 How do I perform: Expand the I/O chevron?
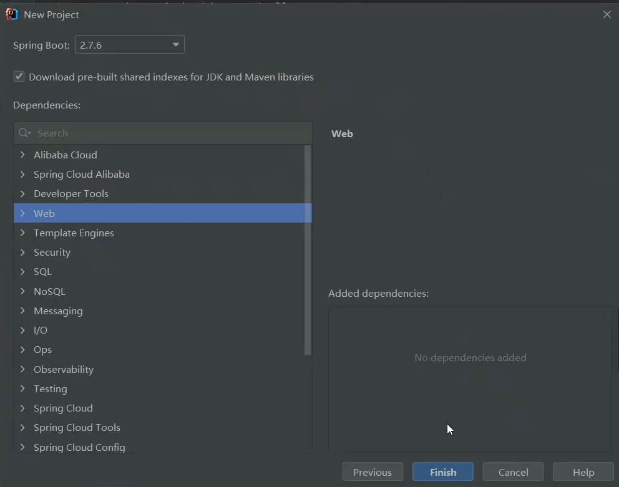pos(22,330)
